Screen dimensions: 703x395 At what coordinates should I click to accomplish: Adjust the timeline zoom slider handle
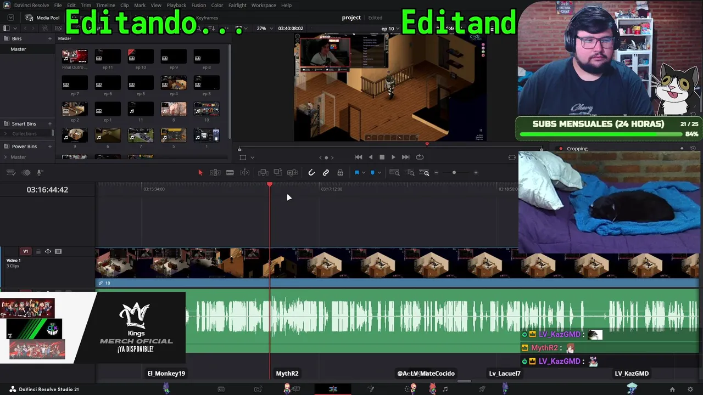coord(454,173)
